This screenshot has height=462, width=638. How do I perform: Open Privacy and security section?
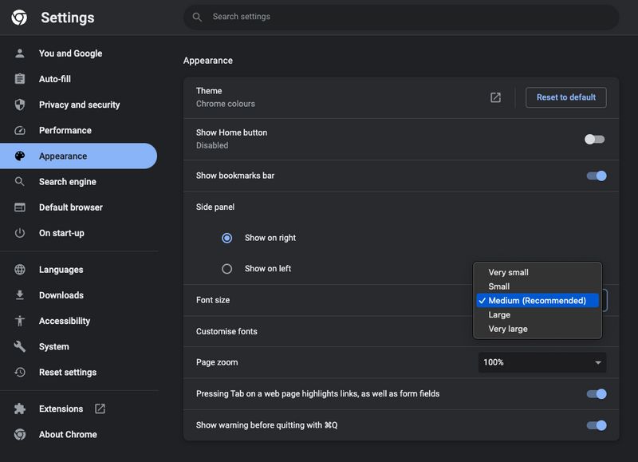79,105
